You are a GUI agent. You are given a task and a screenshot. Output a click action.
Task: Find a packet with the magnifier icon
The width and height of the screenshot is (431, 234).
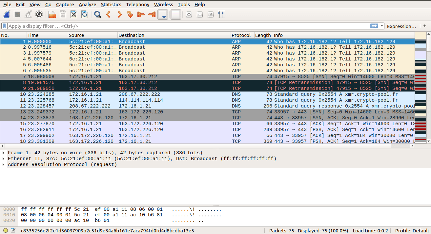97,14
